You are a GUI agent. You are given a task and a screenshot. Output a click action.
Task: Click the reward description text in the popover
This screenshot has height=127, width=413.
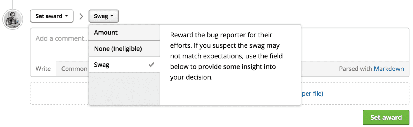click(226, 56)
